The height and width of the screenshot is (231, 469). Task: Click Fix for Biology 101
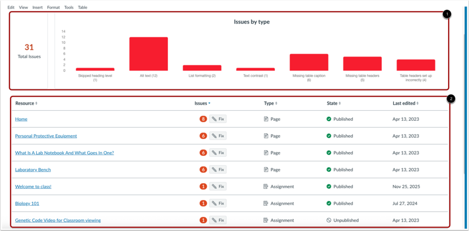click(218, 204)
